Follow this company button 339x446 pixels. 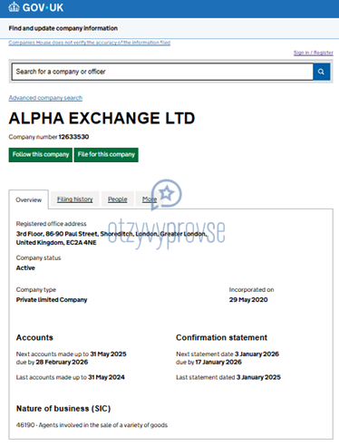pos(41,155)
